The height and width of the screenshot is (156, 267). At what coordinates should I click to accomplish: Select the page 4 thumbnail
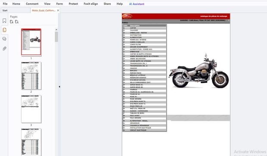pyautogui.click(x=31, y=142)
